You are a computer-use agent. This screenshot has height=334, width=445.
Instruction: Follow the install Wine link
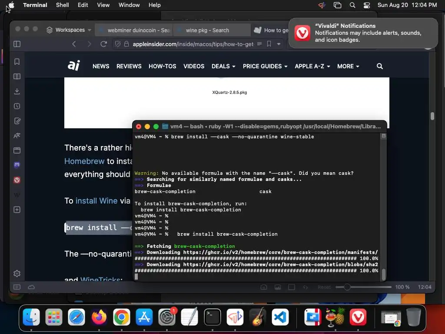96,201
